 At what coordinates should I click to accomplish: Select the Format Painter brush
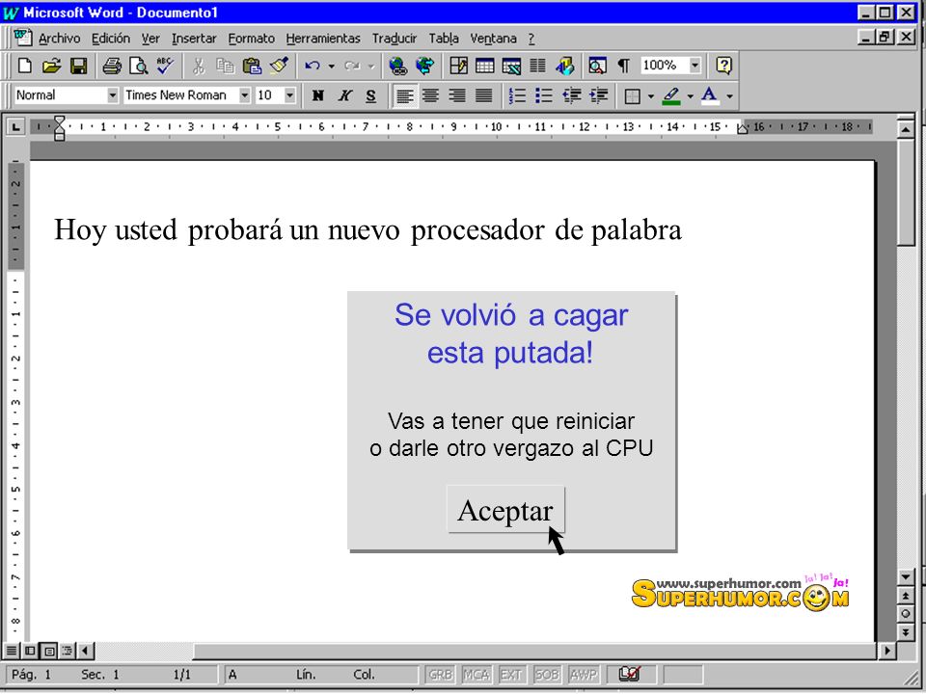[x=279, y=66]
